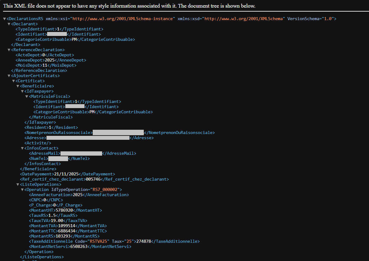Click the AnneeFacturation value 2025
This screenshot has height=261, width=369.
tap(78, 195)
